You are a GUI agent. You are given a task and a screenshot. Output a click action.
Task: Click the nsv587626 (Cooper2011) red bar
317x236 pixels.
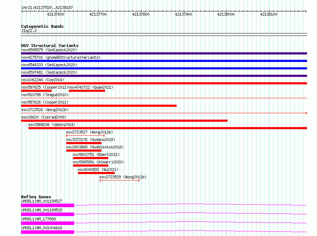99,106
